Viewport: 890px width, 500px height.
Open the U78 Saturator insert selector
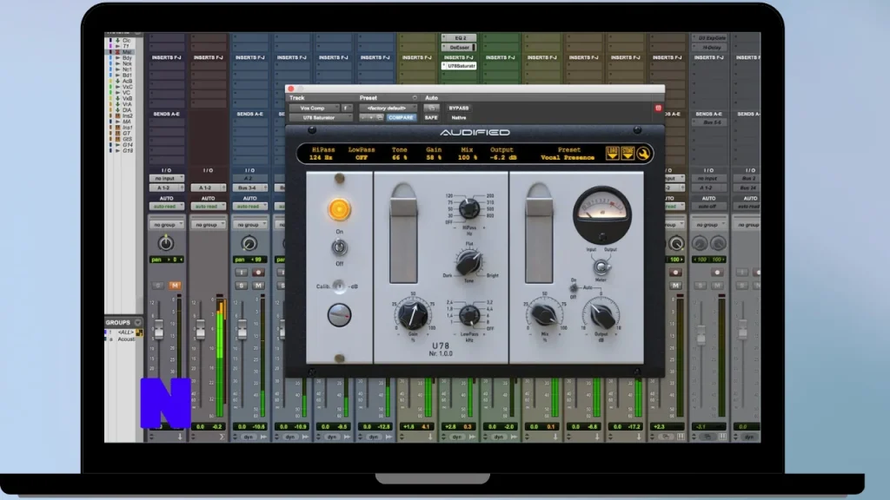pos(320,118)
